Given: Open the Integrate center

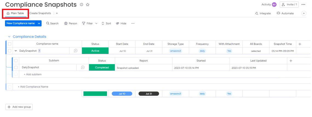Looking at the screenshot, I should click(x=263, y=13).
